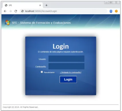
Task: Focus the localhost address bar
Action: (63, 11)
